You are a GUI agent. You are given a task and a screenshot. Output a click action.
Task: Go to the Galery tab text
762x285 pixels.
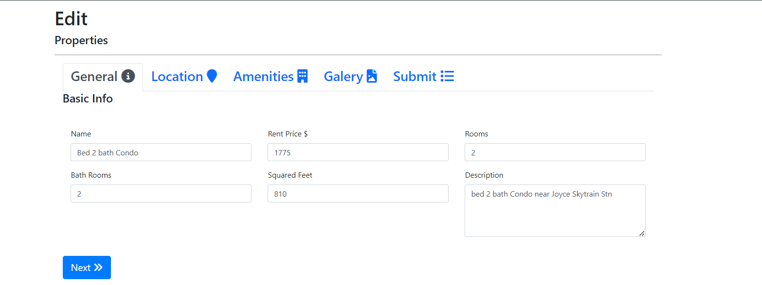coord(343,77)
